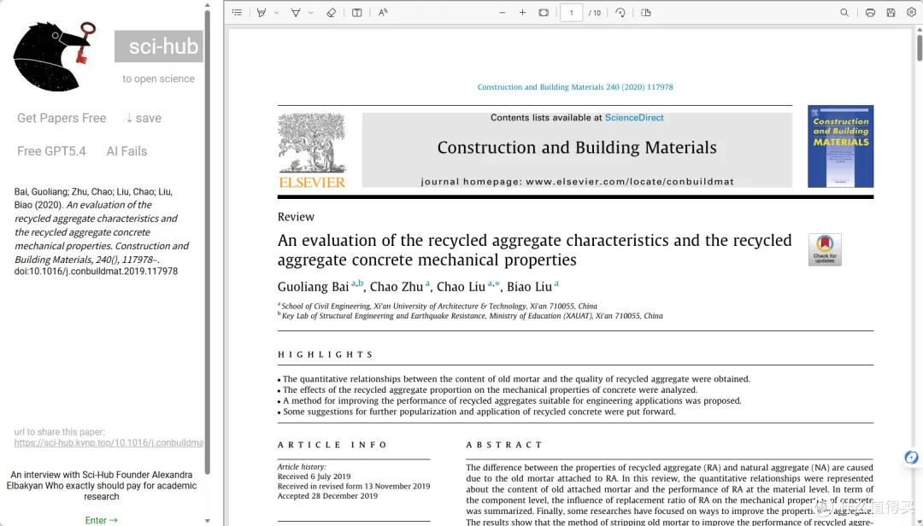Click the ScienceDirect link in header
Image resolution: width=923 pixels, height=526 pixels.
point(634,118)
